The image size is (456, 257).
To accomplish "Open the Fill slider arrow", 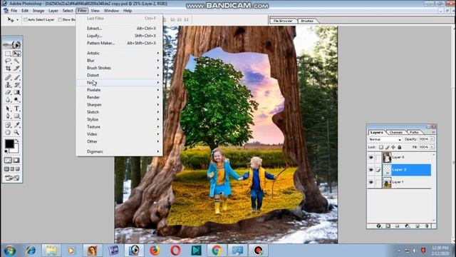I will (432, 147).
